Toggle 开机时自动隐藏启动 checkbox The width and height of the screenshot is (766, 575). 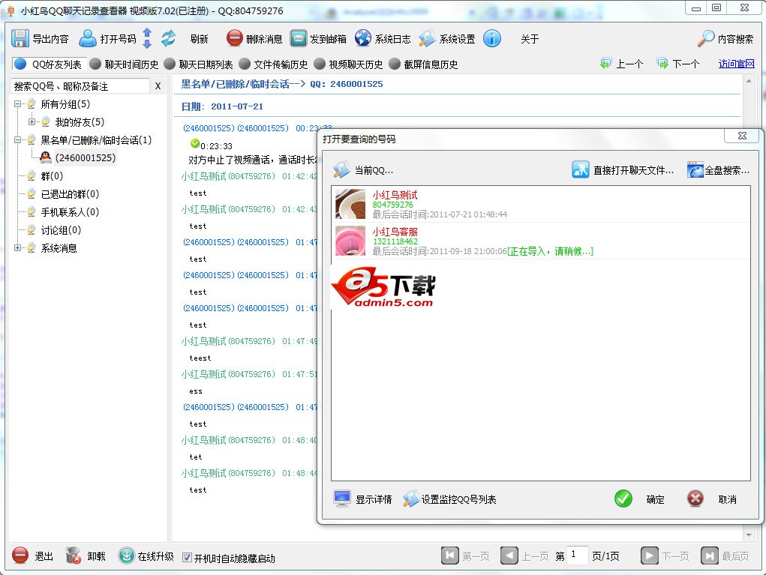187,558
